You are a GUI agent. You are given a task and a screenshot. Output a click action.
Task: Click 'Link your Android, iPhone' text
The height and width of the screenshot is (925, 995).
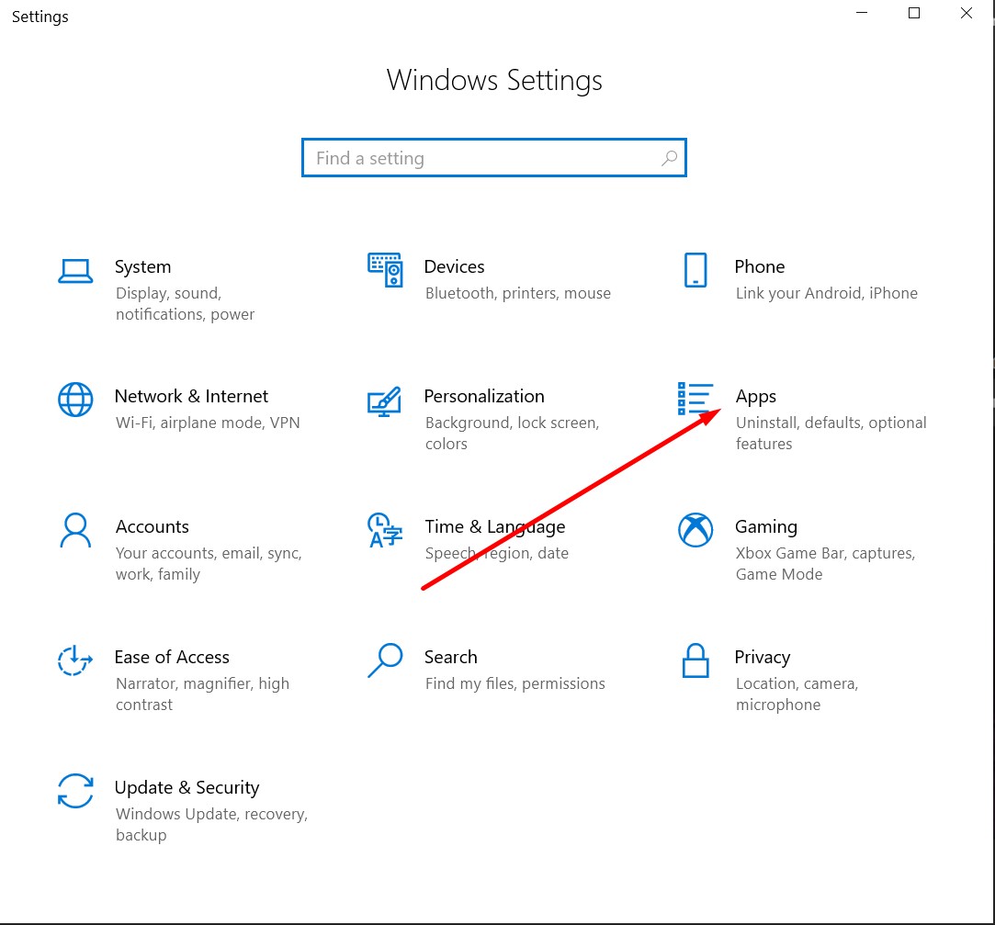coord(826,294)
